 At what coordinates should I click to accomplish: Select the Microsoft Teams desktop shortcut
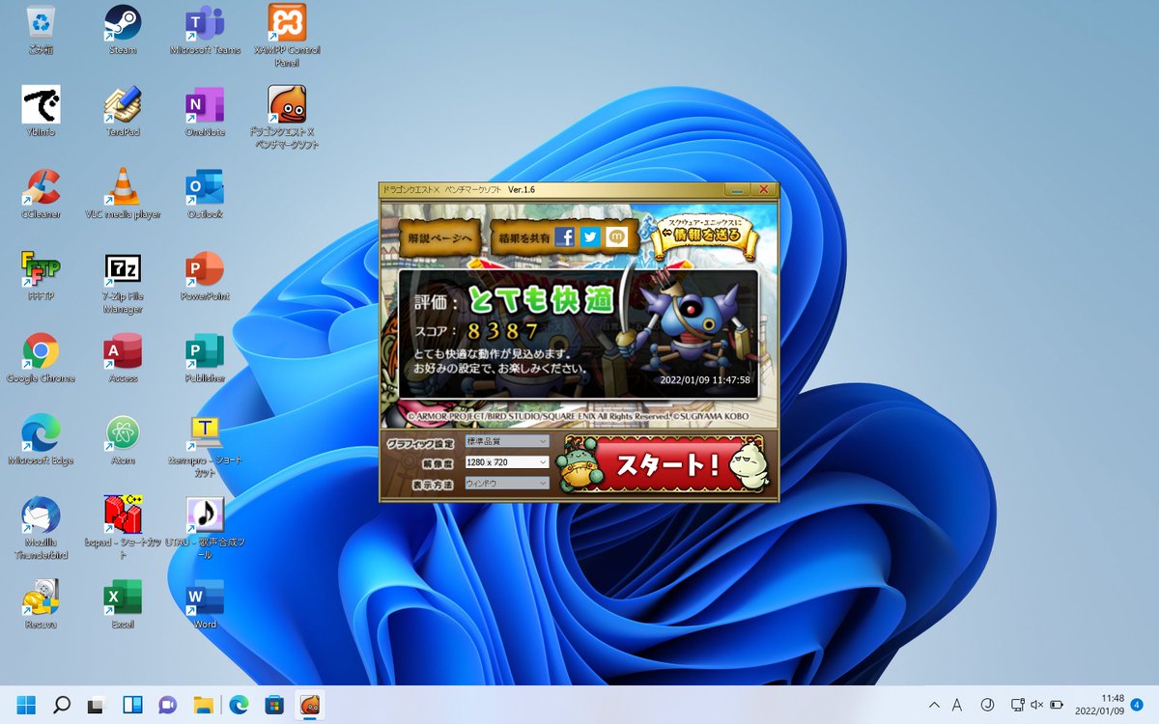tap(205, 30)
